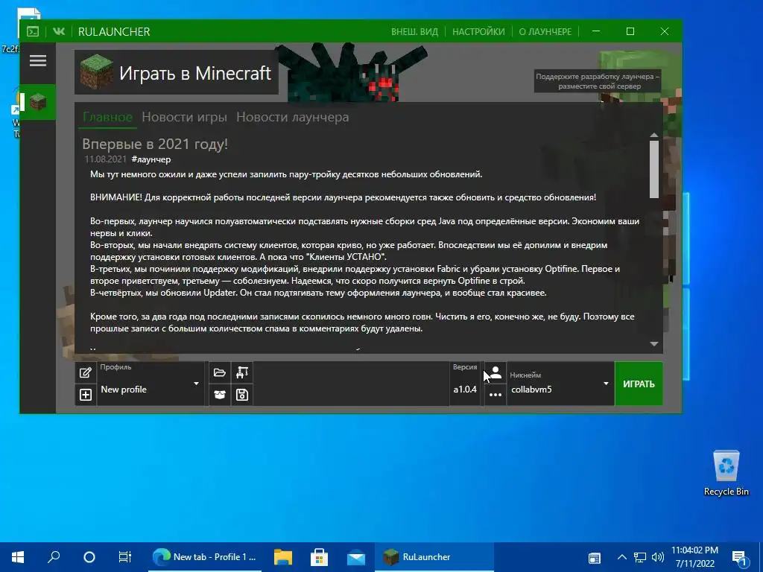
Task: Switch to the Главное tab
Action: [107, 117]
